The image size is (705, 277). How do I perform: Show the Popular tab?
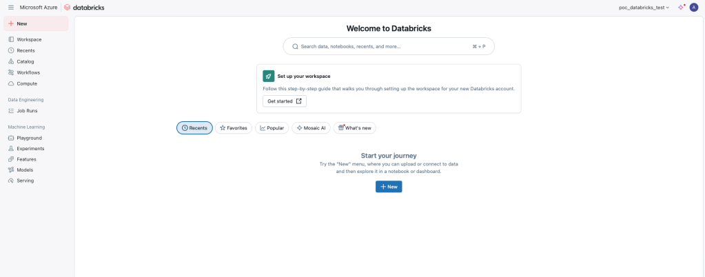point(272,127)
